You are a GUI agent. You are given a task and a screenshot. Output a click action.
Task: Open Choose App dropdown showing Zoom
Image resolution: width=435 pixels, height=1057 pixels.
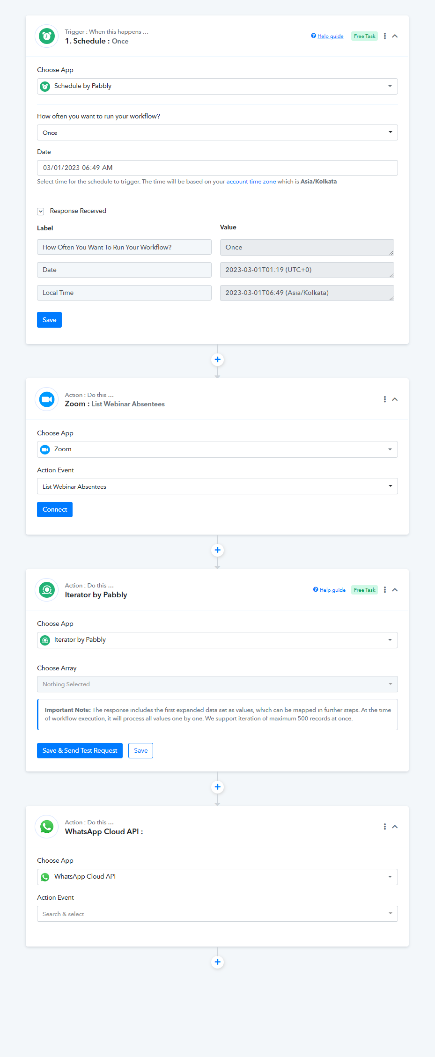217,449
